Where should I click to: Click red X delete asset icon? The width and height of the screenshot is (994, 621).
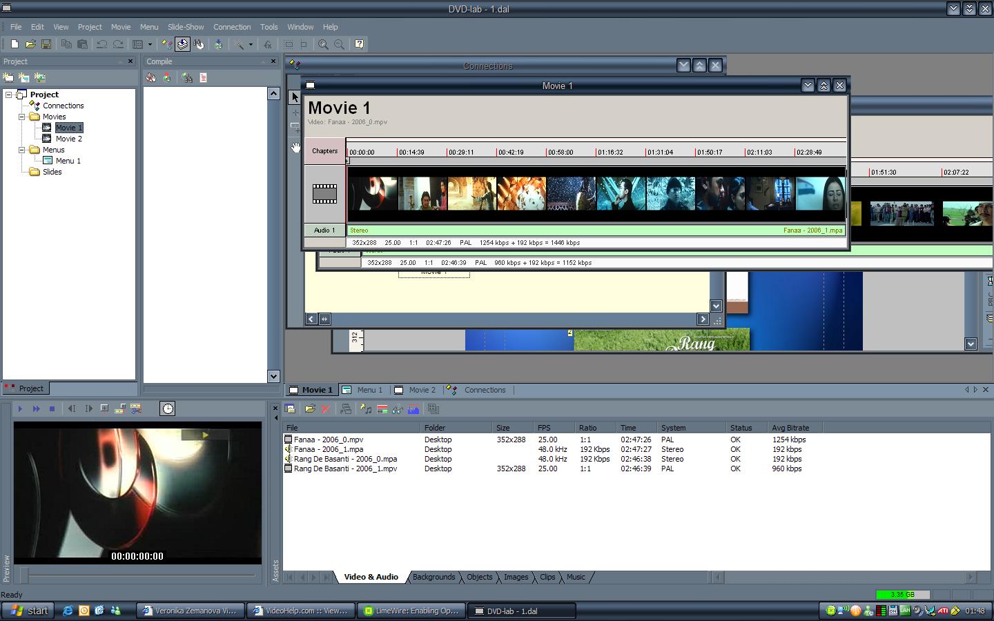[326, 409]
